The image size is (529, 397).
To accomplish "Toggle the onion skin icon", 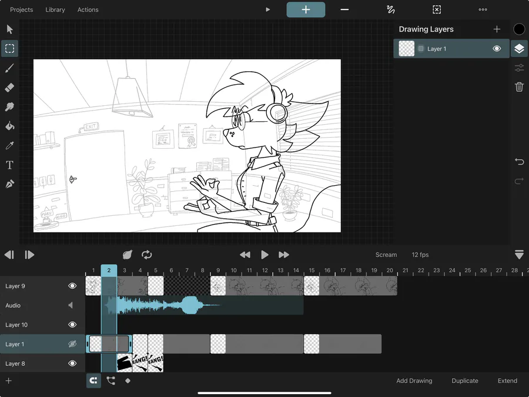I will (x=128, y=255).
